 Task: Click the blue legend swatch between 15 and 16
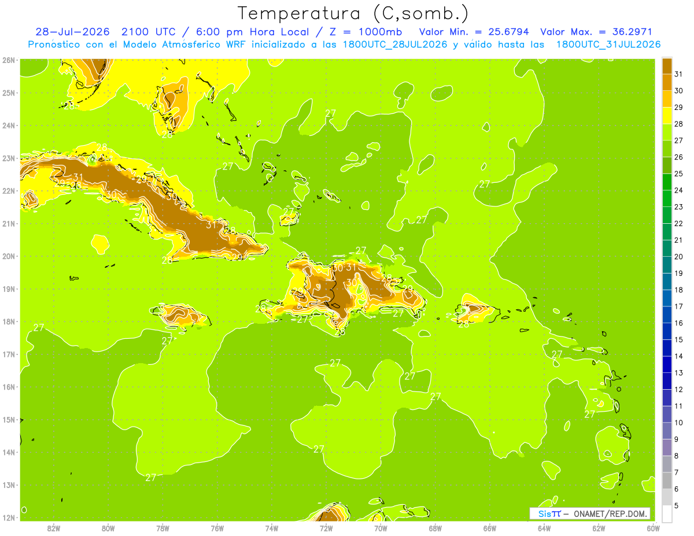click(x=667, y=331)
